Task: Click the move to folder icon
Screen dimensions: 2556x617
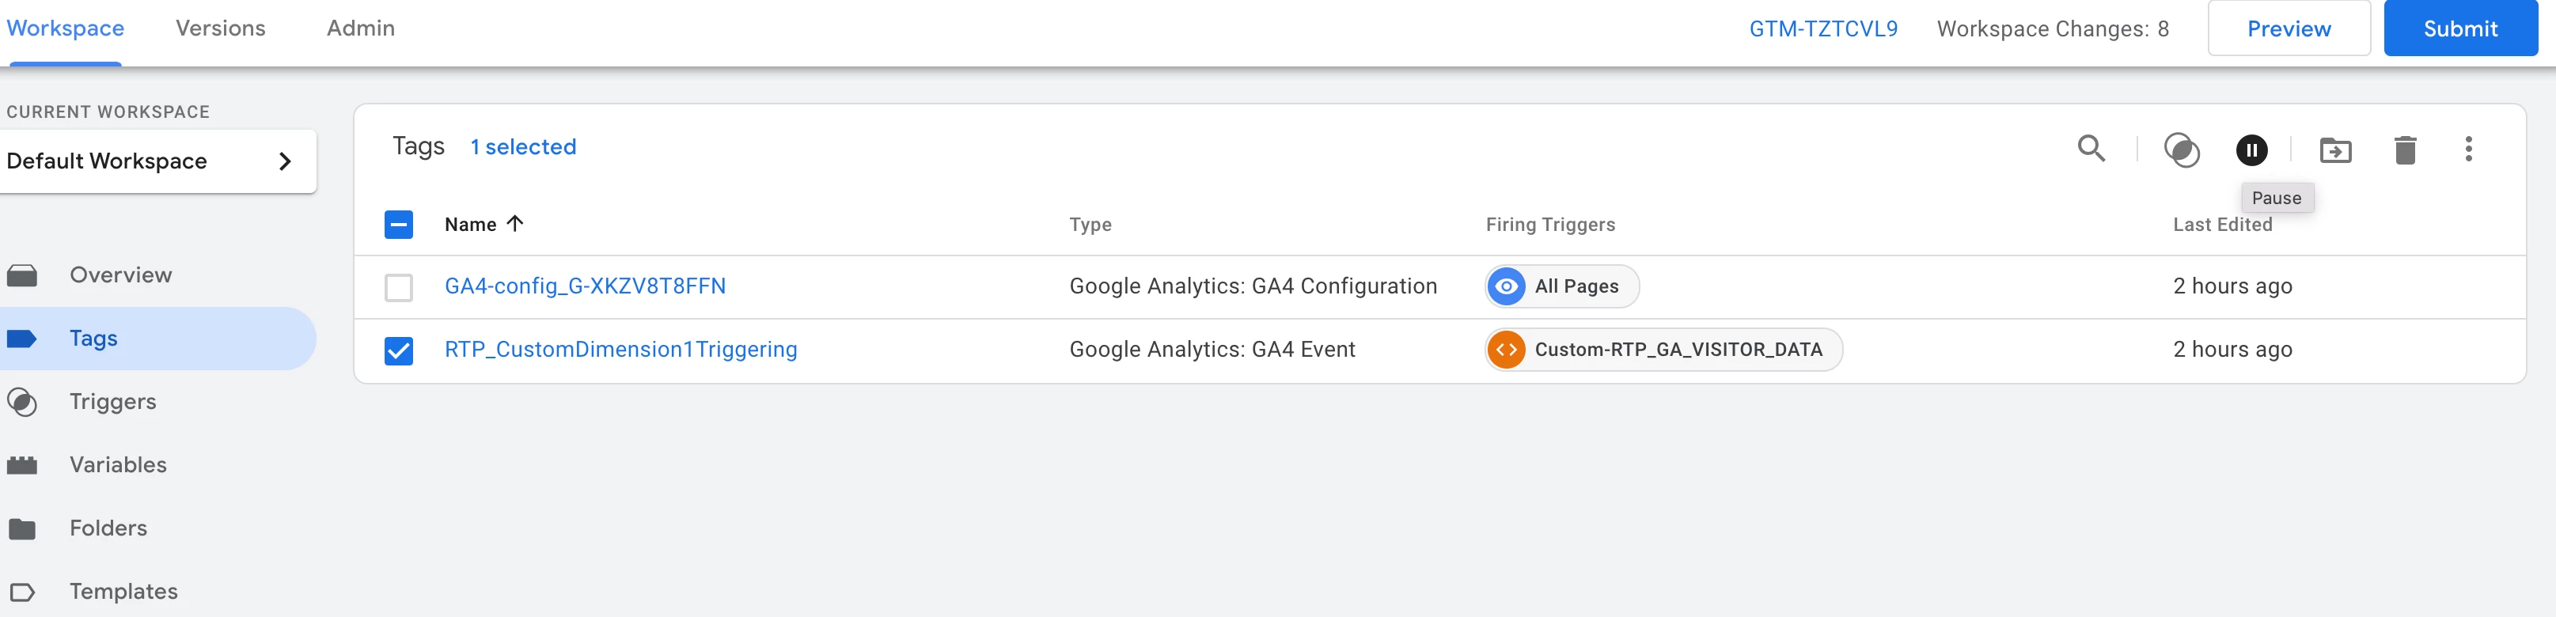Action: pyautogui.click(x=2334, y=150)
